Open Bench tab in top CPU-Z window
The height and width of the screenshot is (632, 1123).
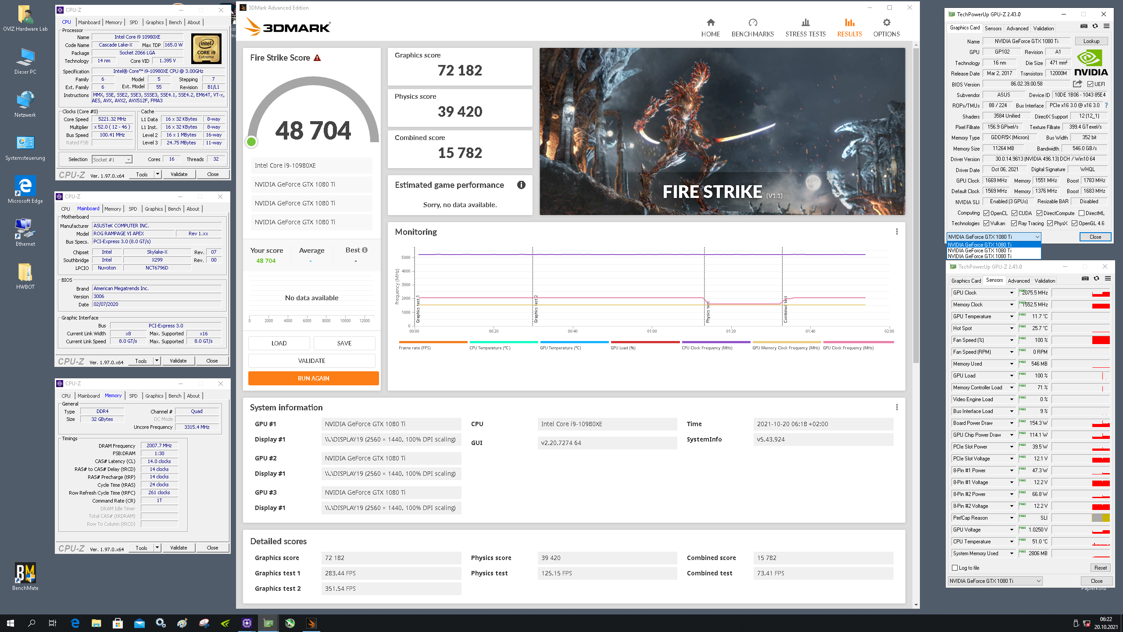tap(175, 22)
